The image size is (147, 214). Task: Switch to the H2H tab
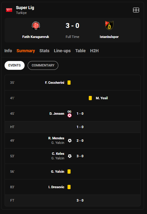pos(94,51)
